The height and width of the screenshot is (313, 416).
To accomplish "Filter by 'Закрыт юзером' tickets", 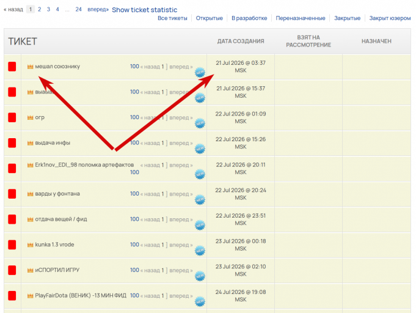I will click(x=390, y=18).
